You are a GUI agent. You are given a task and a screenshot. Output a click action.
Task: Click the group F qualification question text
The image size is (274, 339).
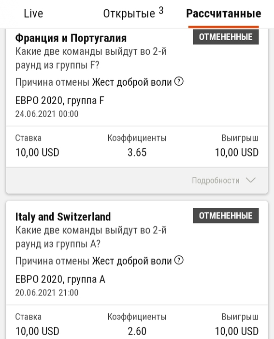tap(91, 59)
